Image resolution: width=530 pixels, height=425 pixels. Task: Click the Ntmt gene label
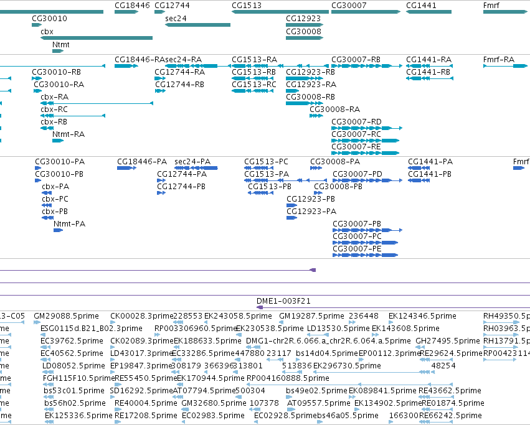coord(61,45)
